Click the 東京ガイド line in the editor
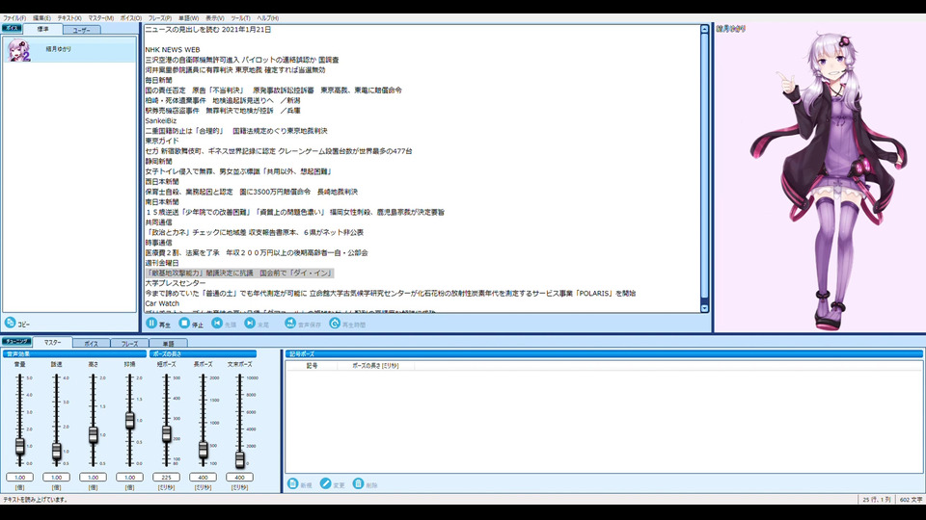This screenshot has height=520, width=926. [x=162, y=141]
